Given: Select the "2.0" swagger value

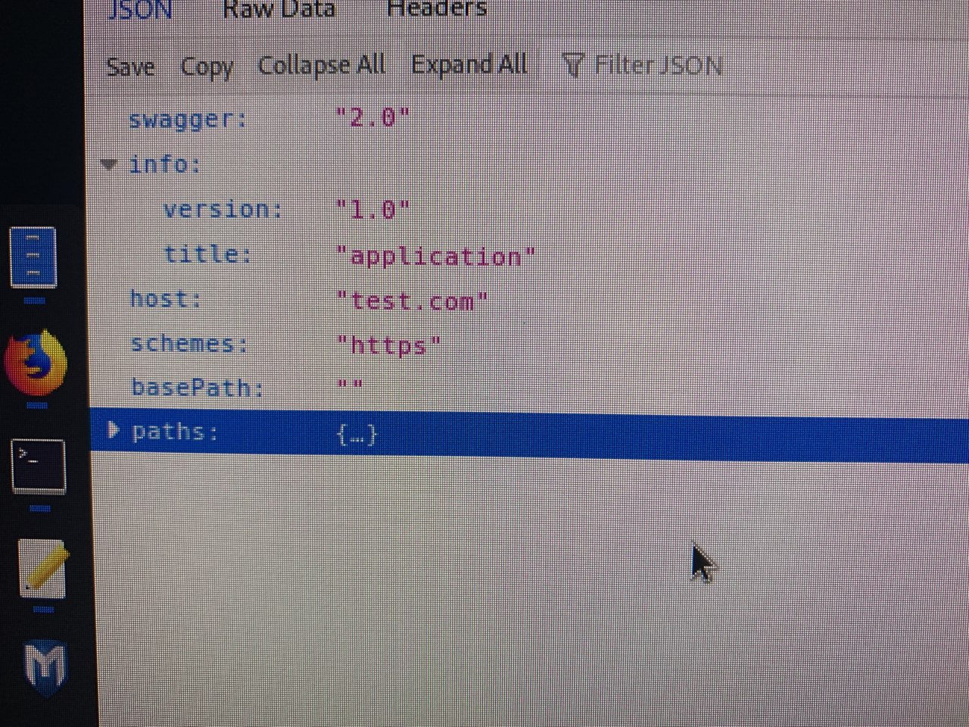Looking at the screenshot, I should tap(372, 118).
